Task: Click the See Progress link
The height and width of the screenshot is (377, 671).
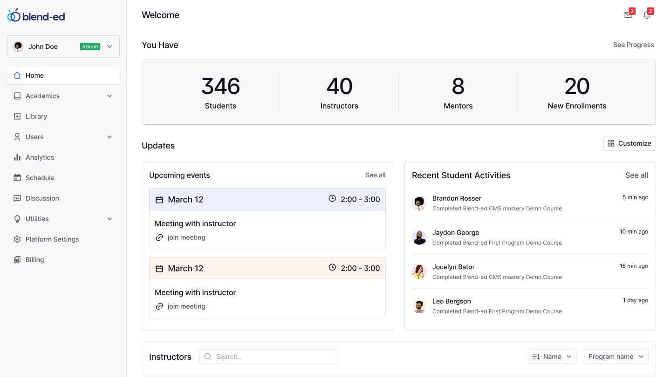Action: pos(633,45)
